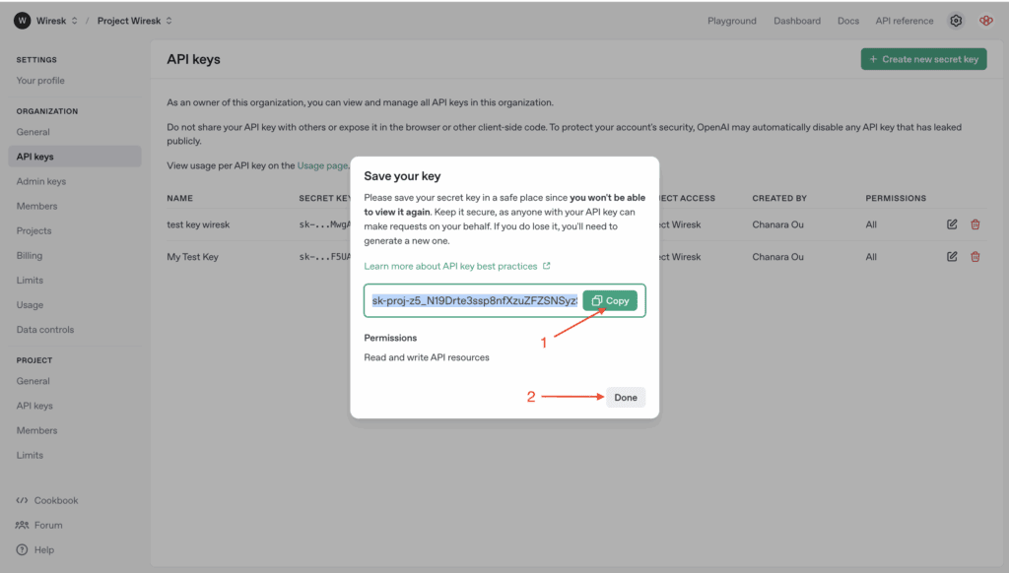Expand the Project Wiresk switcher
The width and height of the screenshot is (1009, 573).
coord(169,21)
